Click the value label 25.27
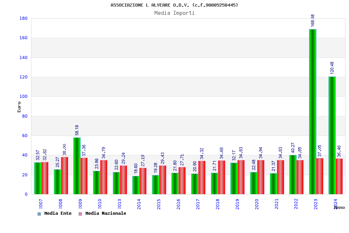Viewport: 349px width, 233px height. (57, 162)
